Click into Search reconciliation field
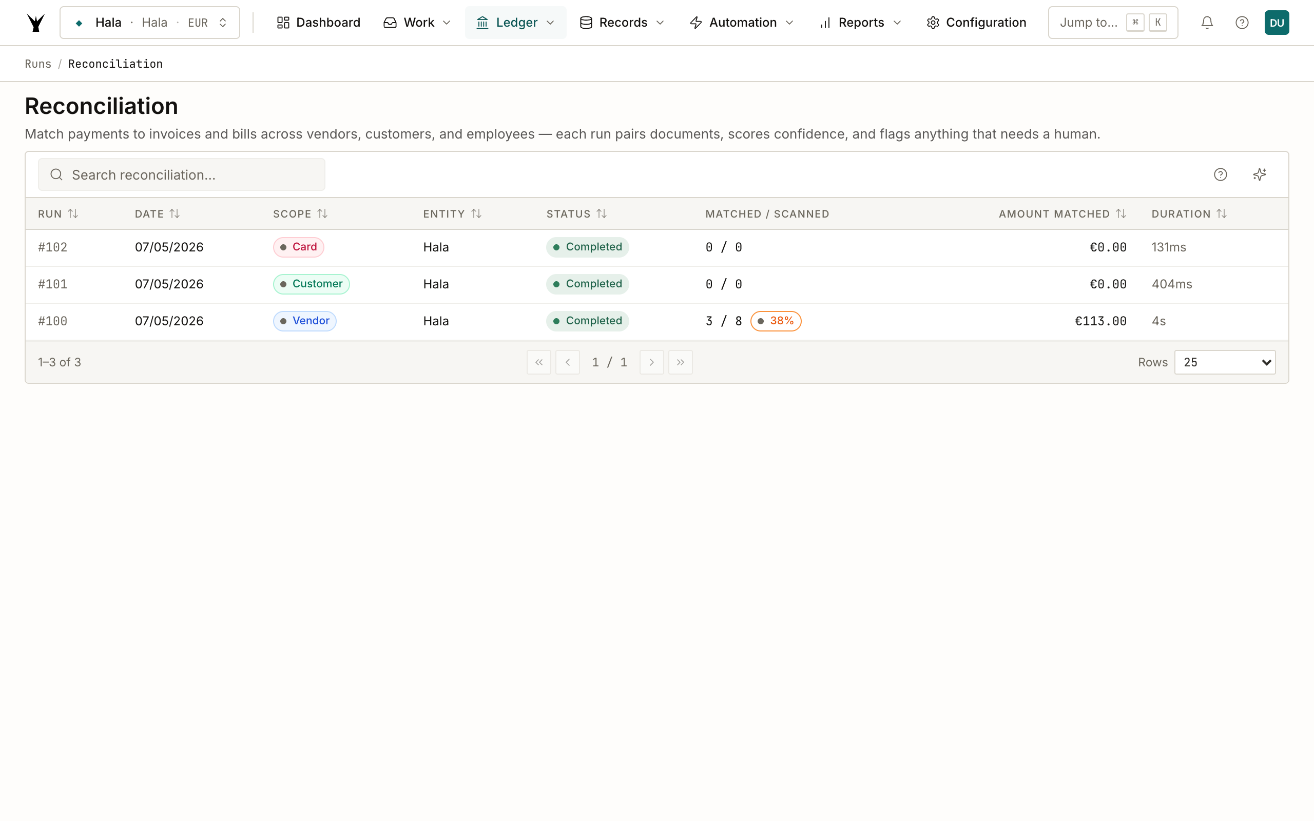The height and width of the screenshot is (821, 1314). tap(181, 174)
